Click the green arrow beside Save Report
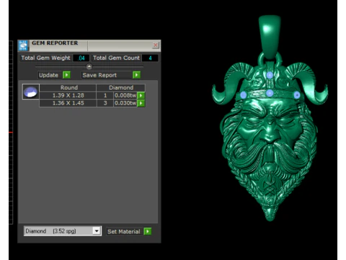The image size is (346, 260). pos(136,75)
